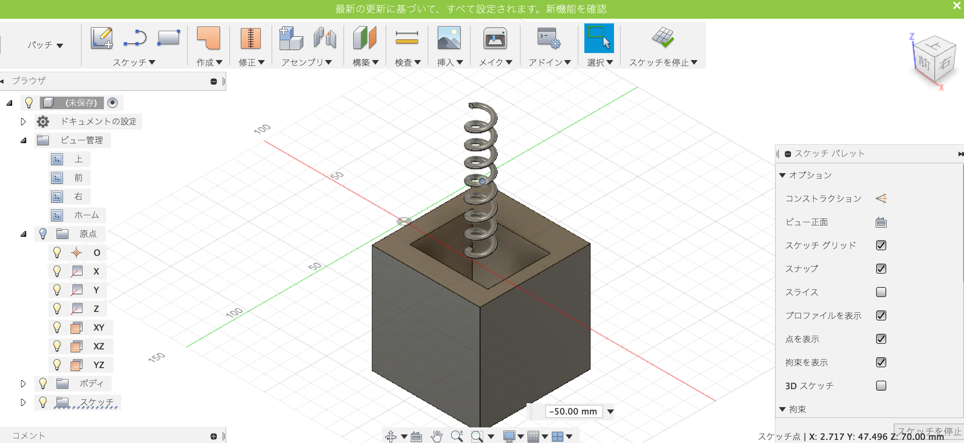This screenshot has width=964, height=443.
Task: Select the Line sketch tool icon
Action: 135,38
